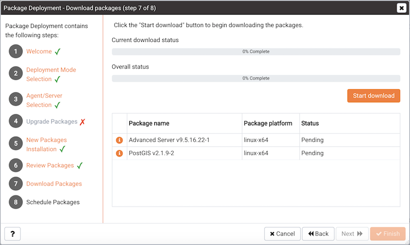Open help with question mark button

(x=12, y=234)
